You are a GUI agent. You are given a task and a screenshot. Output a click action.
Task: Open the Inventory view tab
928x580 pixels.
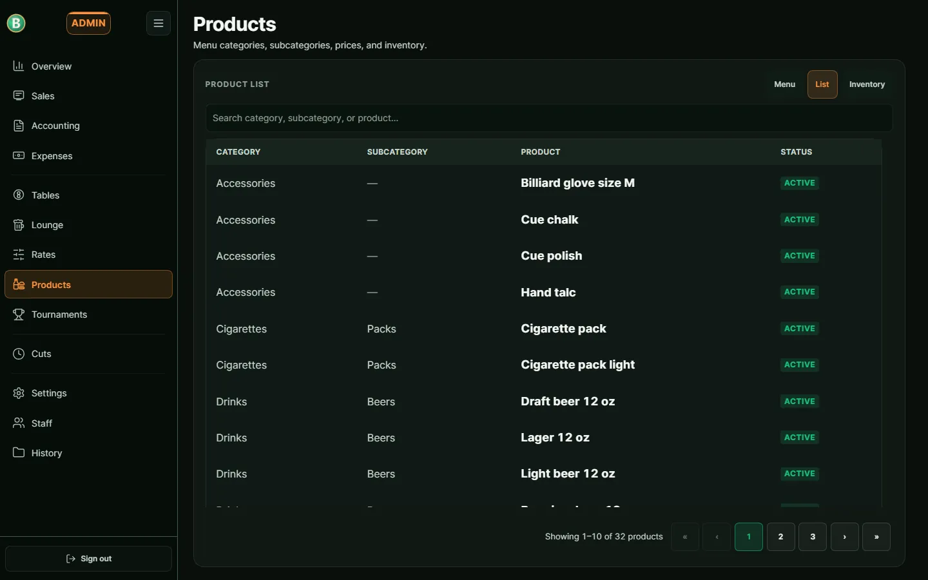(867, 84)
